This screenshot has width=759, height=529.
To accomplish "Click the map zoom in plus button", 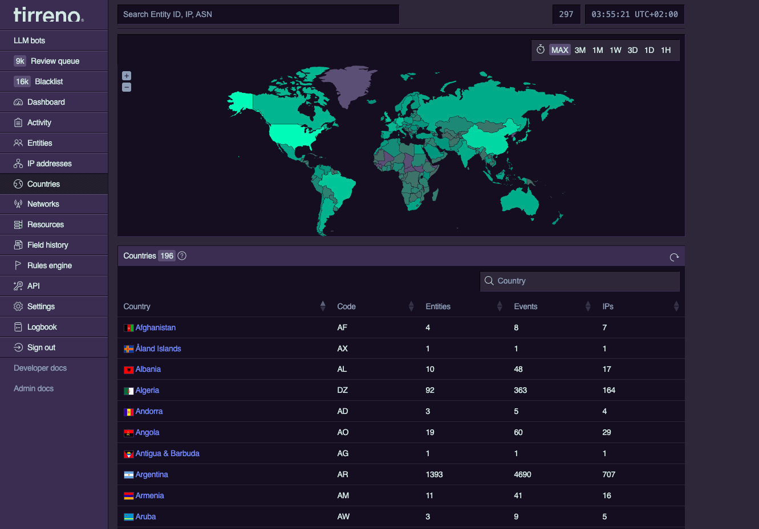I will [127, 76].
